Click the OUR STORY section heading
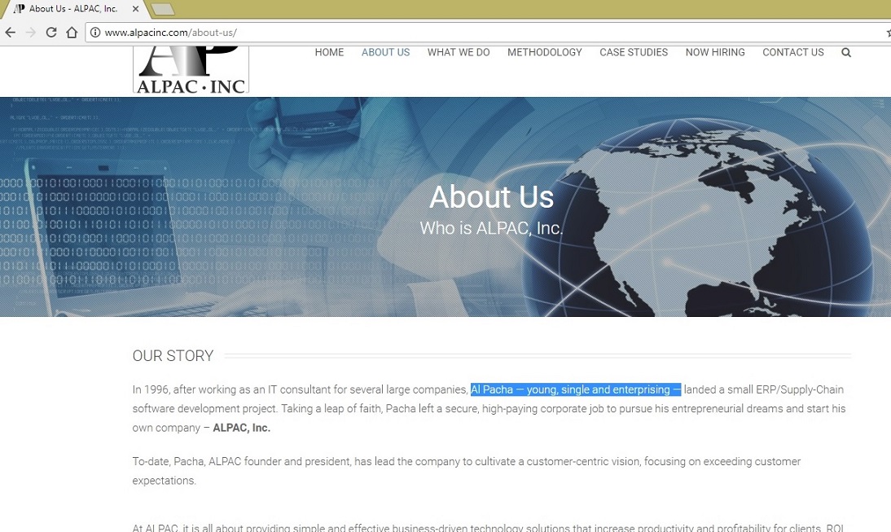This screenshot has height=532, width=891. point(173,356)
